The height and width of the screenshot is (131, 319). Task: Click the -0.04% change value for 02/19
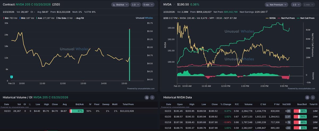pyautogui.click(x=227, y=122)
